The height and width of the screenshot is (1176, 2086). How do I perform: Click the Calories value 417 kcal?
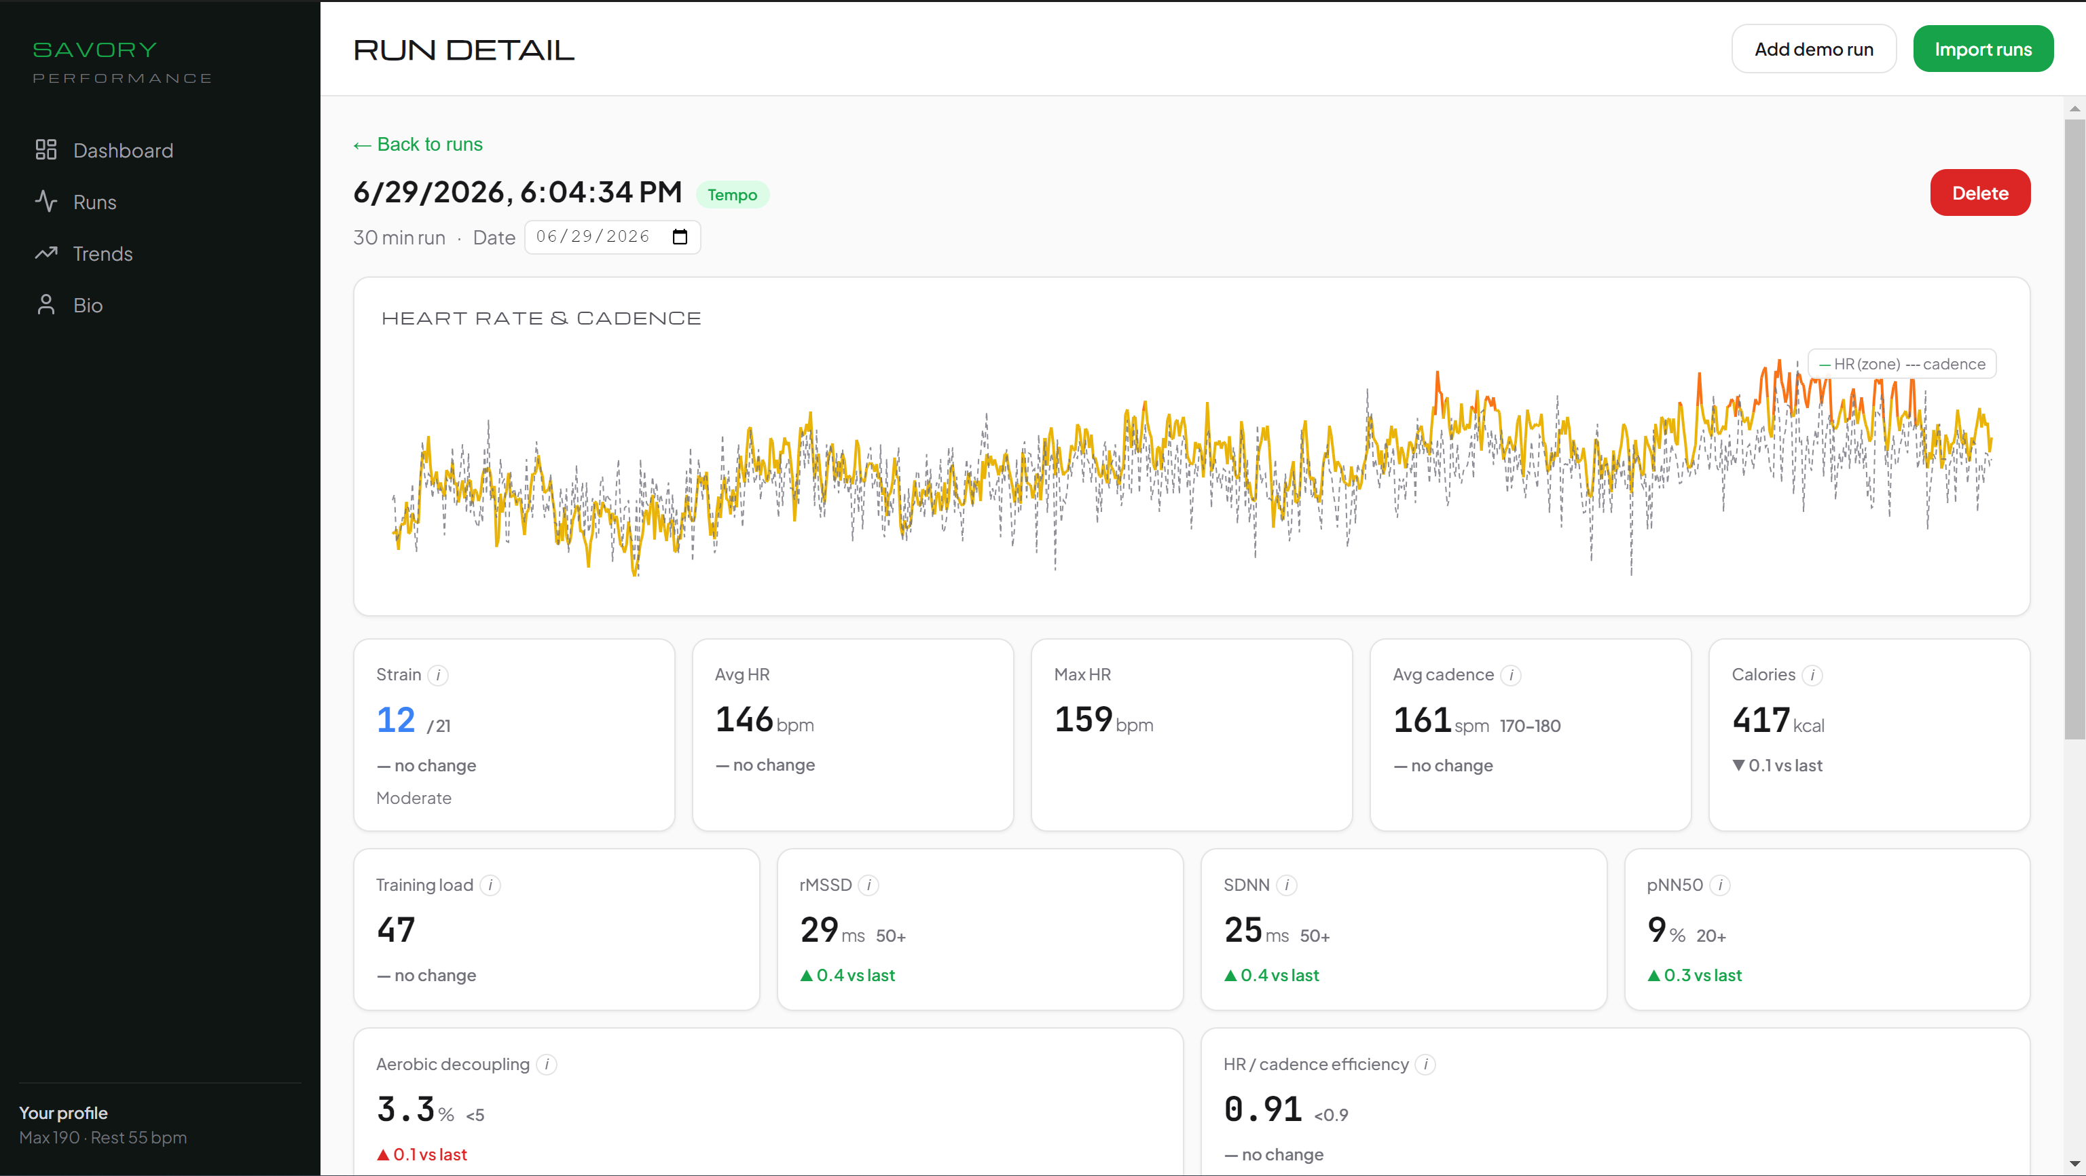point(1778,720)
